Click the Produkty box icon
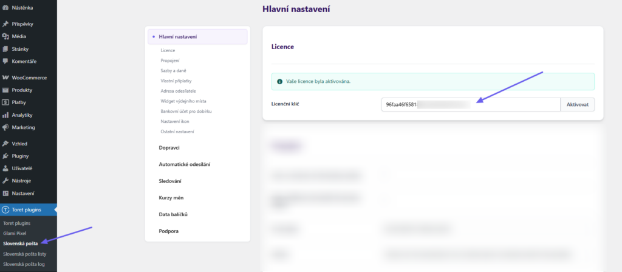Viewport: 622px width, 272px height. coord(5,90)
